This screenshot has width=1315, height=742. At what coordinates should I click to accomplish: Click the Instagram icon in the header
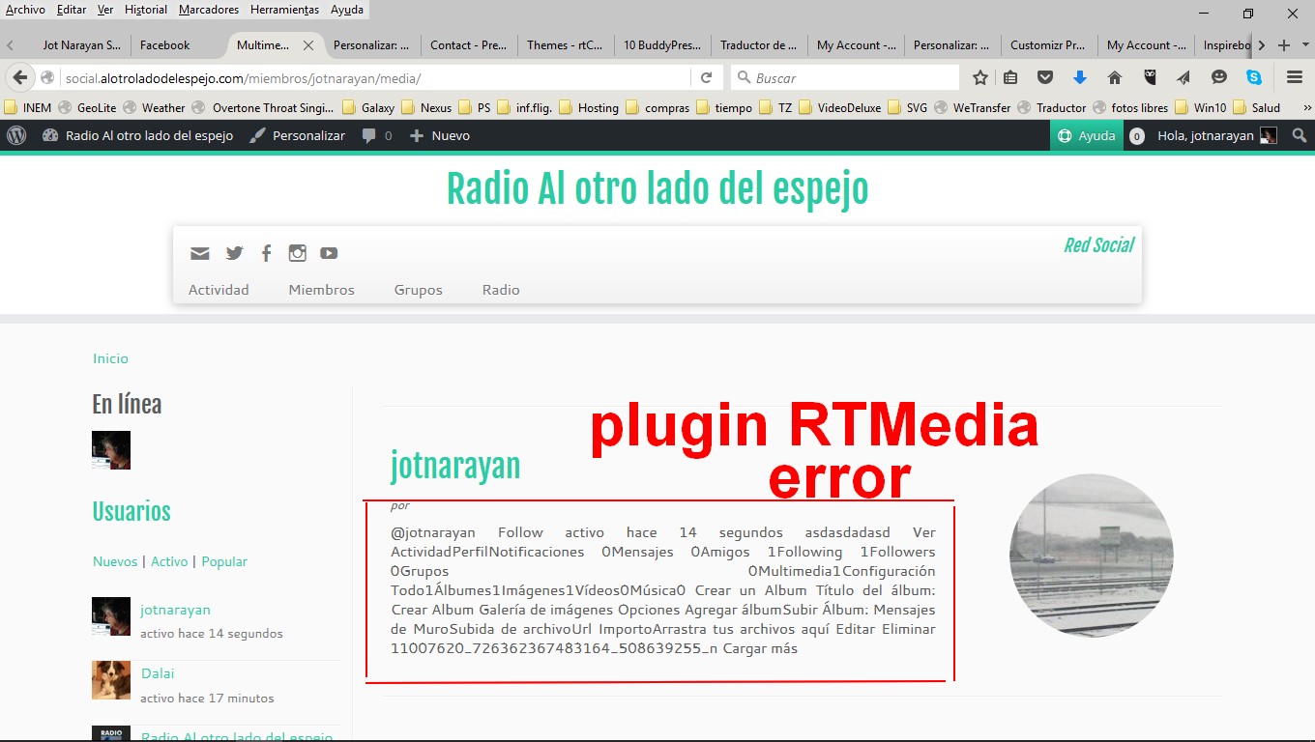298,253
